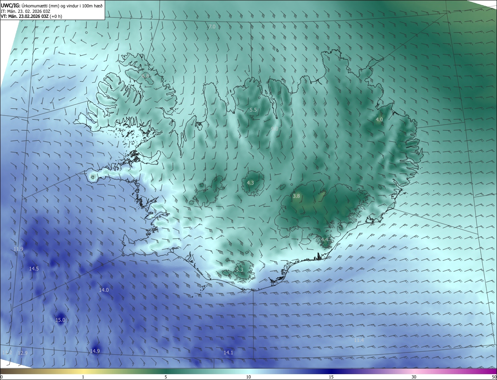Click the colorbar tick label '30'
The height and width of the screenshot is (380, 497).
coord(414,377)
